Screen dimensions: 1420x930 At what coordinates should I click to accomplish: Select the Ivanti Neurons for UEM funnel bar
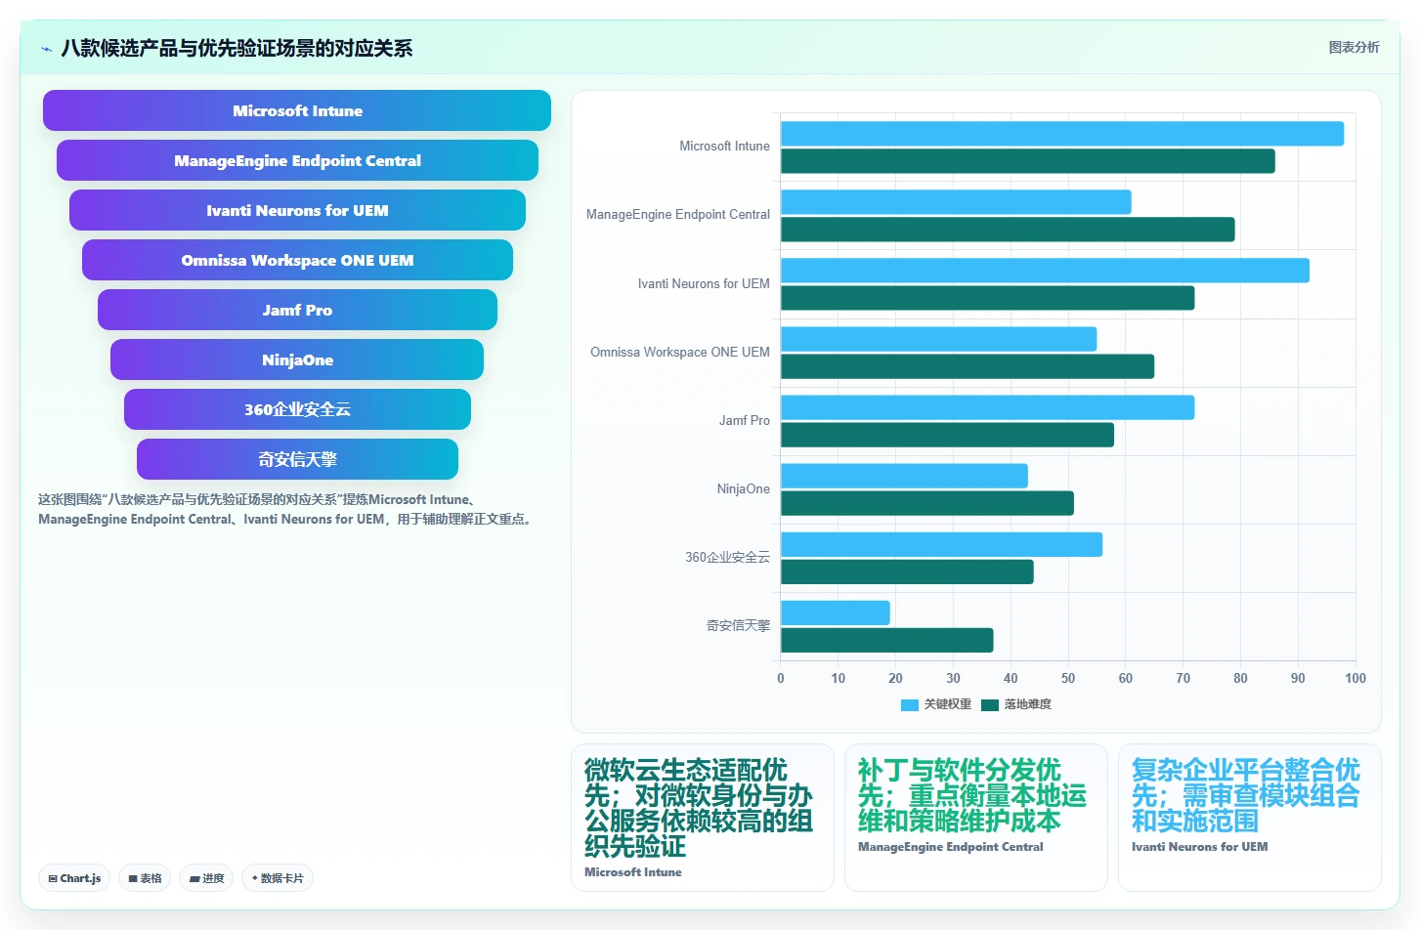coord(297,210)
